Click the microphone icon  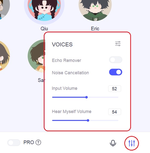tap(113, 143)
